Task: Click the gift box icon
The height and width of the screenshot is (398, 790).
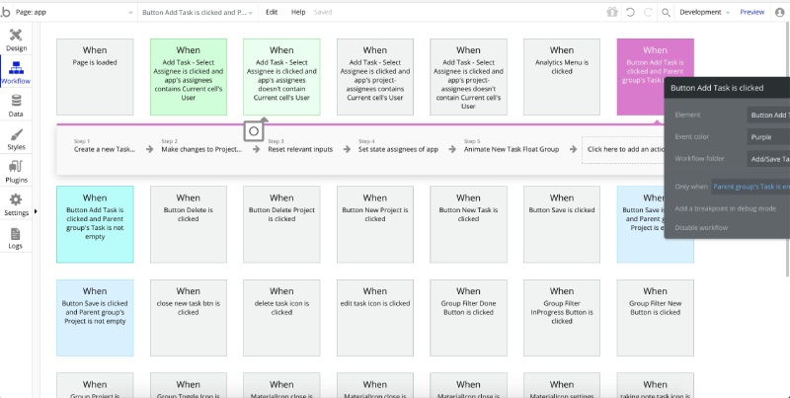Action: pos(612,12)
